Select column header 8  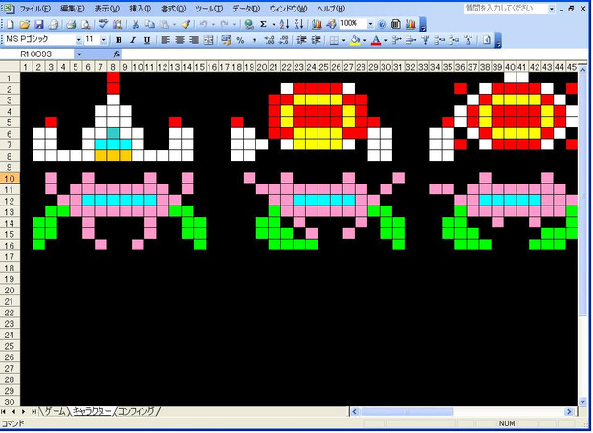pos(113,67)
